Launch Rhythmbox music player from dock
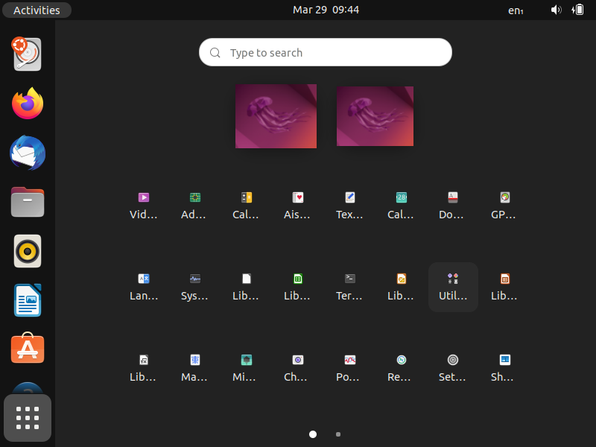Viewport: 596px width, 447px height. pyautogui.click(x=28, y=251)
